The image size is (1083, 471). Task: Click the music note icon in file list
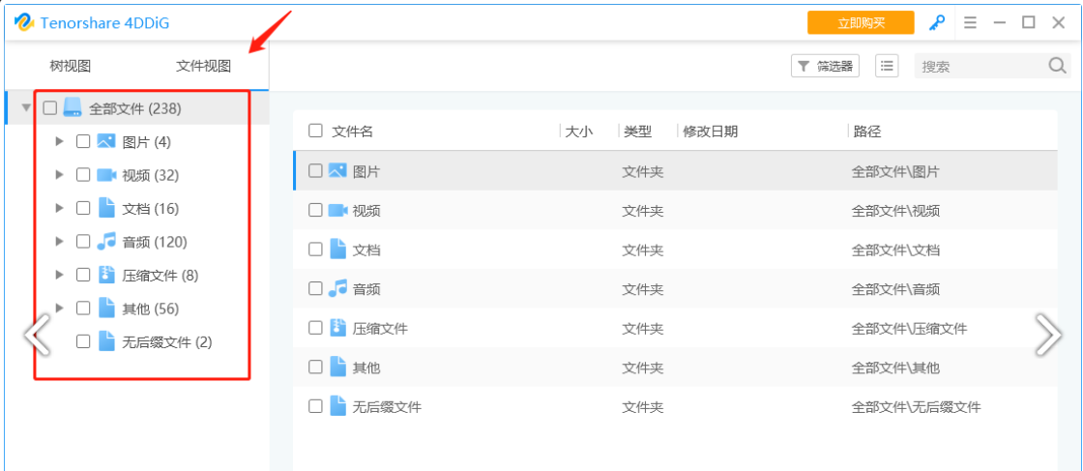(337, 288)
